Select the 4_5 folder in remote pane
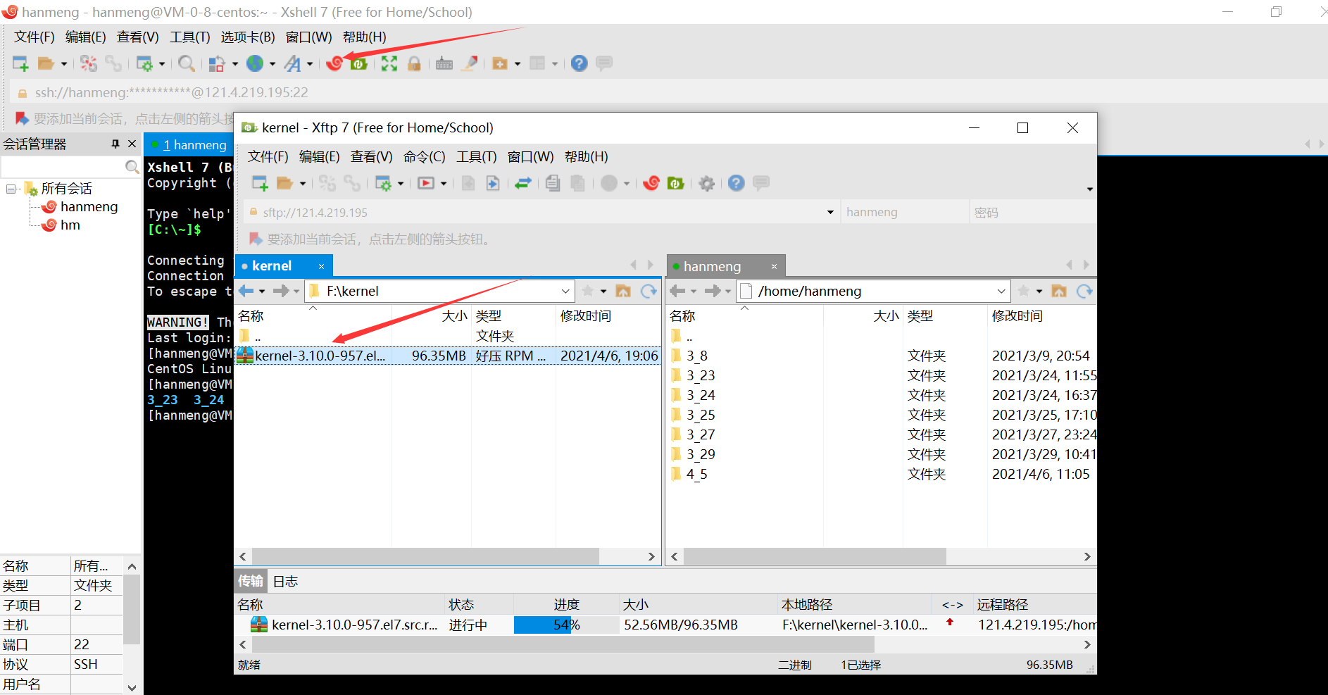The height and width of the screenshot is (695, 1328). coord(697,475)
